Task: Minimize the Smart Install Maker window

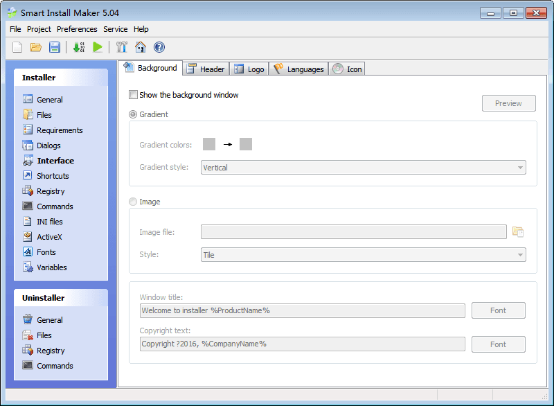Action: pyautogui.click(x=490, y=13)
